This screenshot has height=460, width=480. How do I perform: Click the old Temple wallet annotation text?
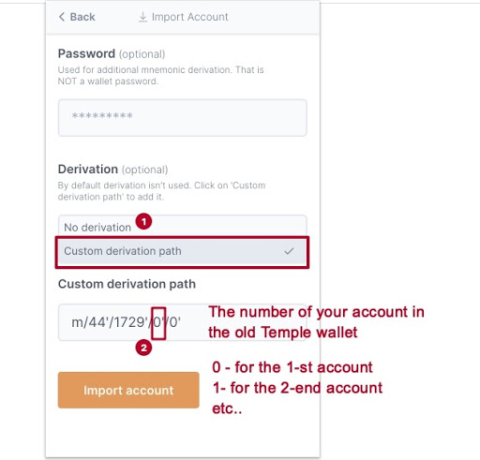317,322
